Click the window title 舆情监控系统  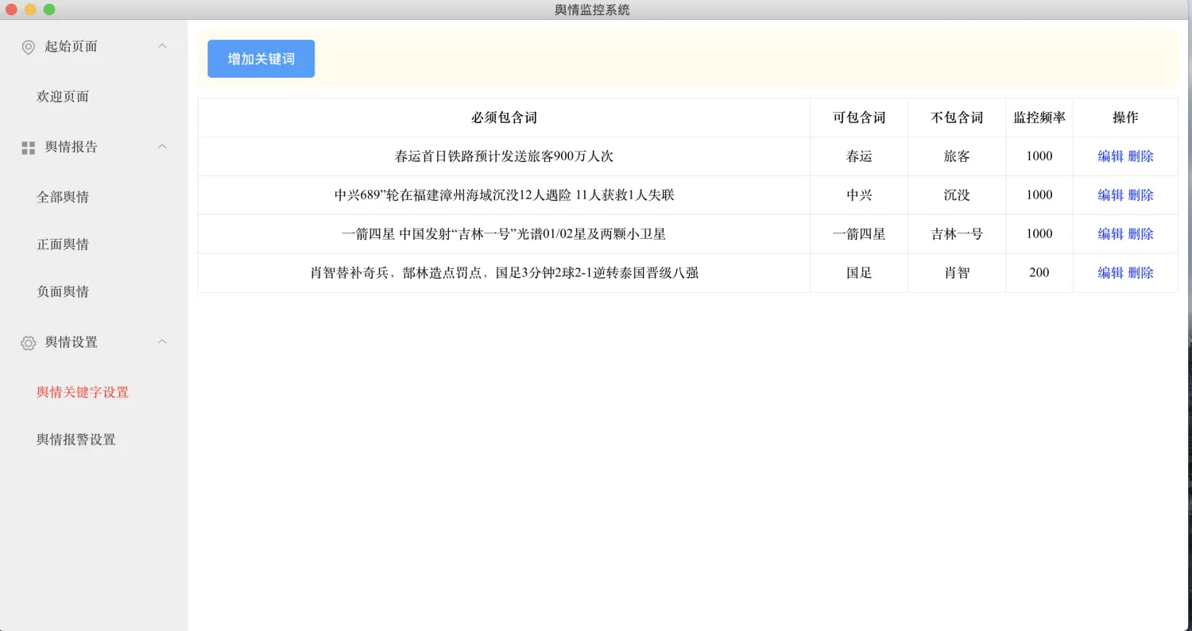pos(592,10)
